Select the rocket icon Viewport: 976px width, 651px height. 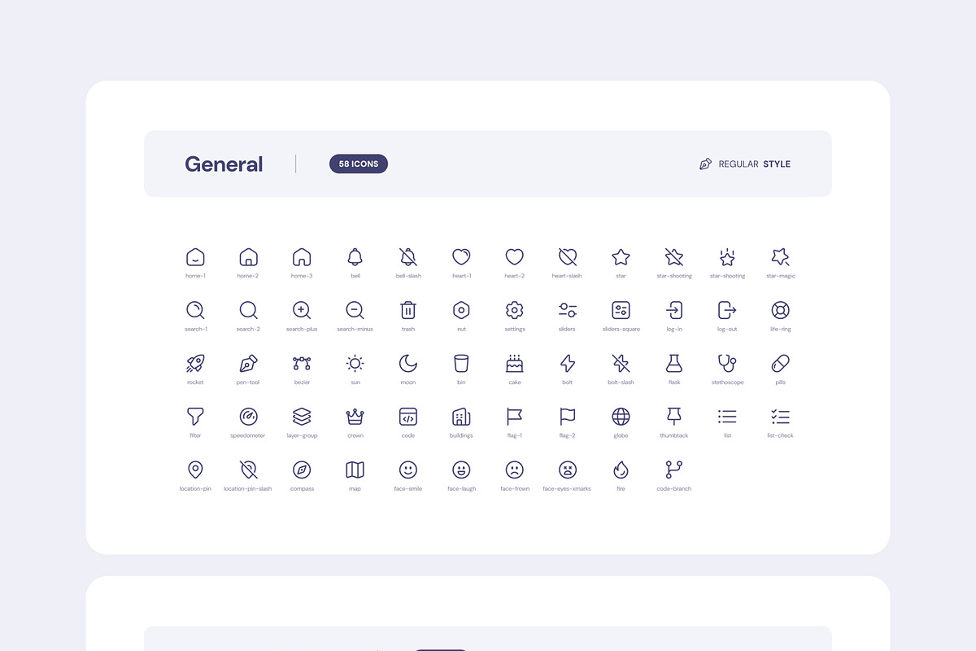195,363
